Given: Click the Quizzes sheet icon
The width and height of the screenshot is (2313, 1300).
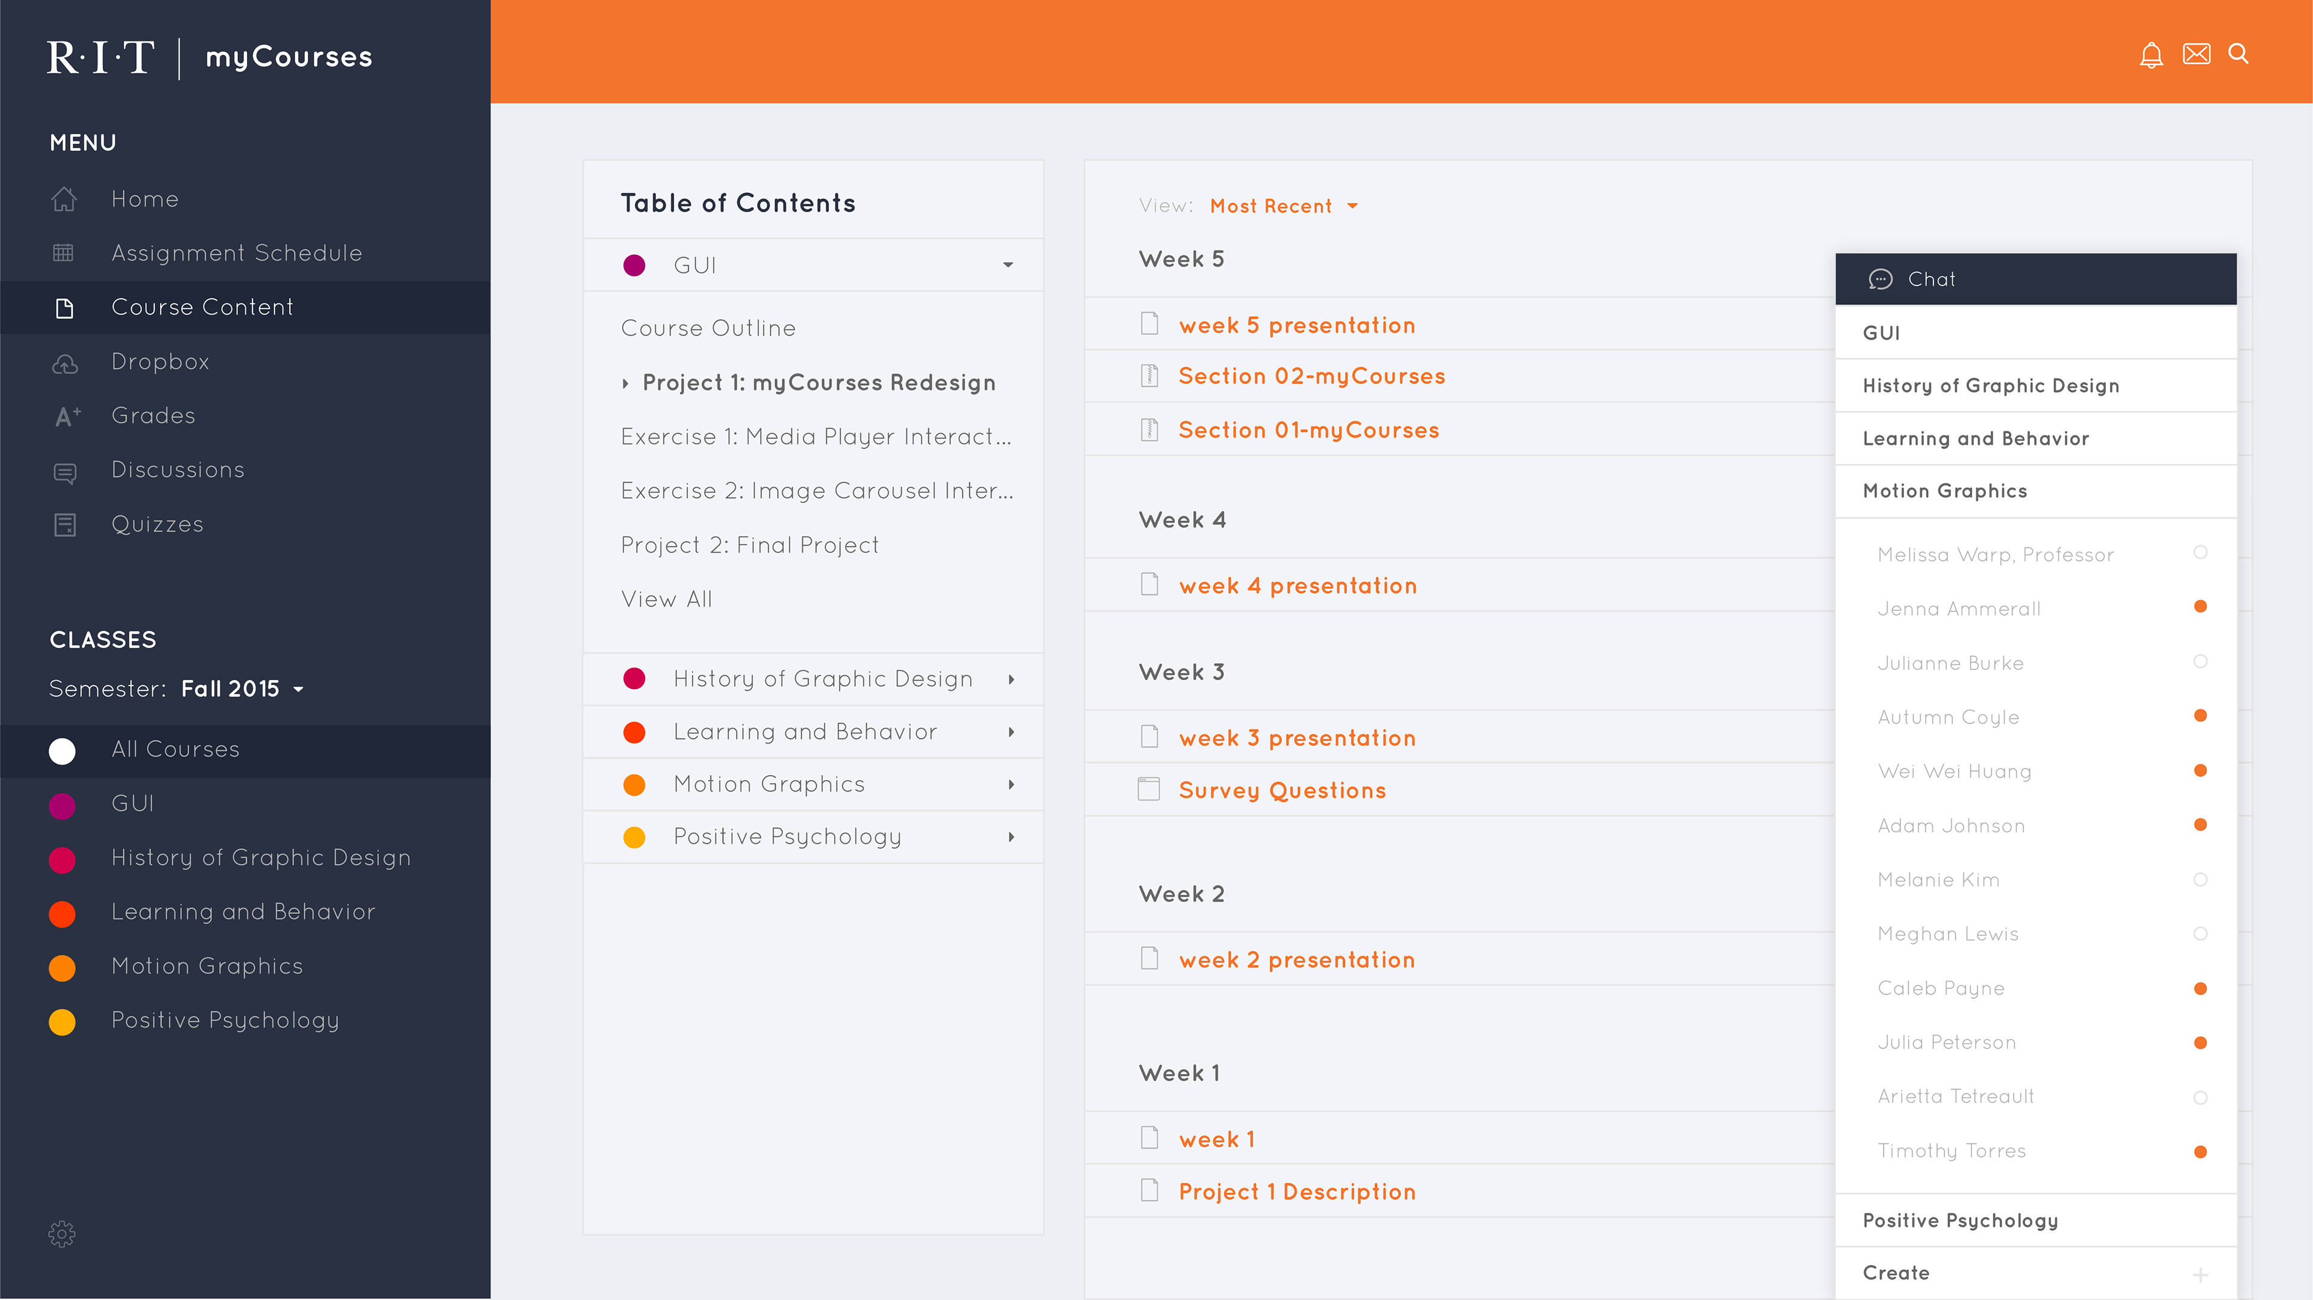Looking at the screenshot, I should coord(64,524).
